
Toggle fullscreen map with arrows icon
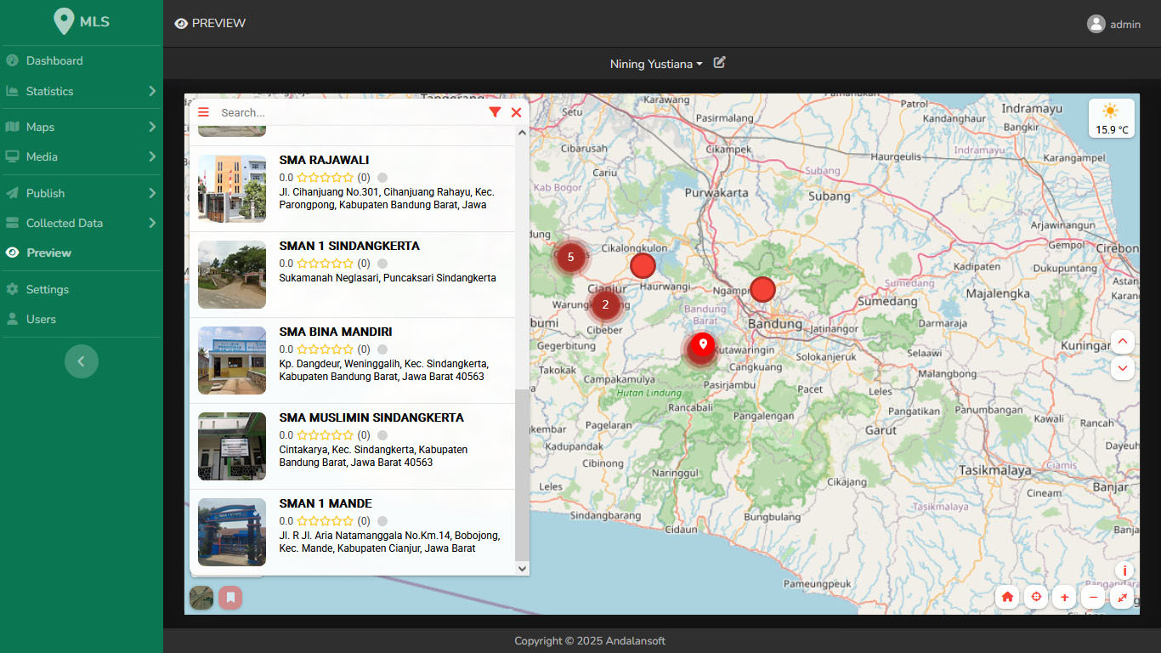click(x=1123, y=597)
